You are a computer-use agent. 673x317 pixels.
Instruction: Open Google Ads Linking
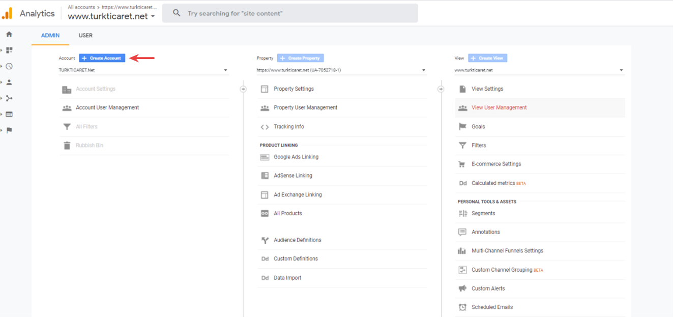click(296, 157)
